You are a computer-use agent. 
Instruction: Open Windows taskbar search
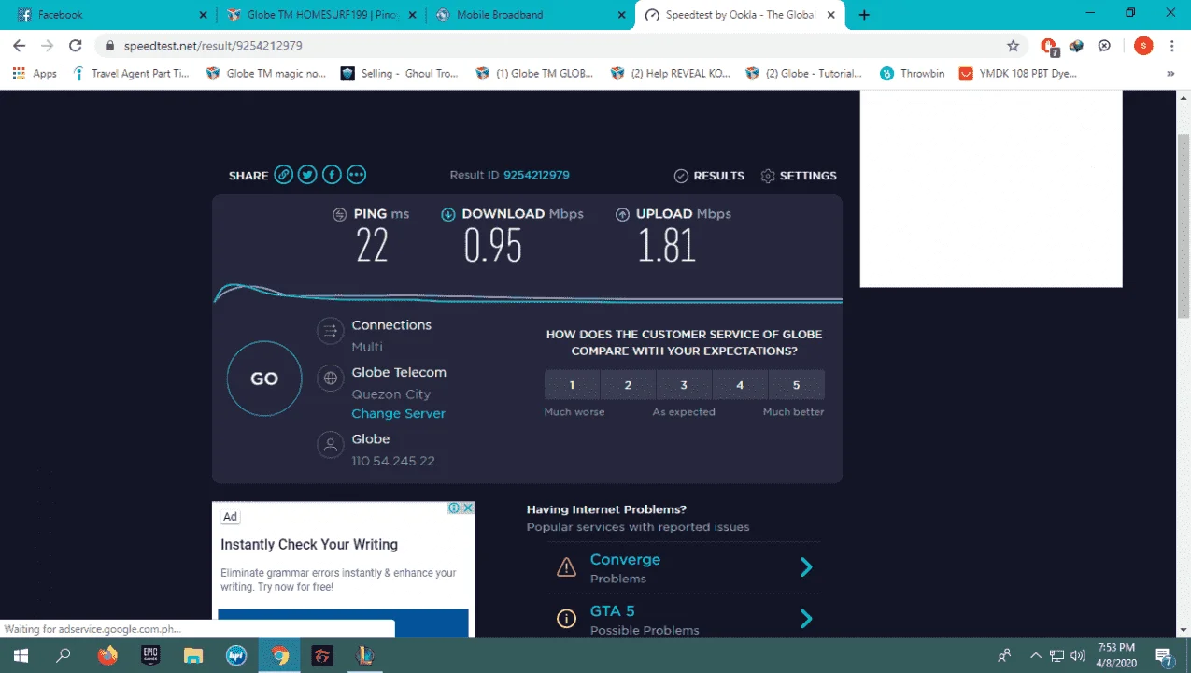coord(64,655)
